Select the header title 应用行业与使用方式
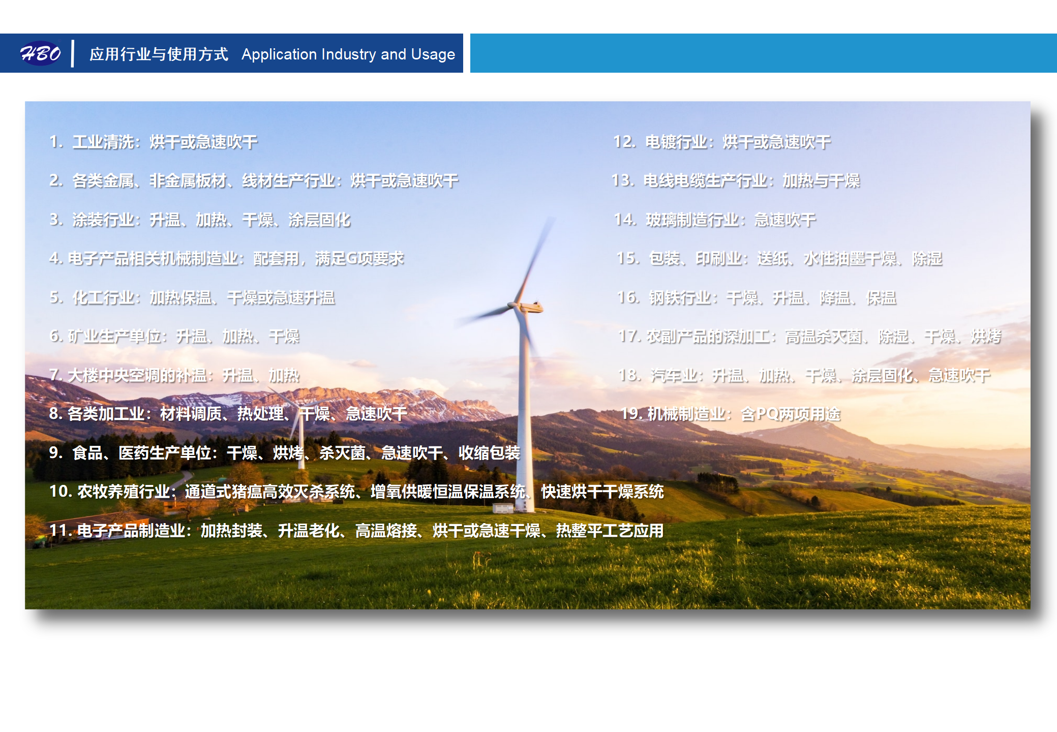The height and width of the screenshot is (732, 1057). [x=159, y=54]
